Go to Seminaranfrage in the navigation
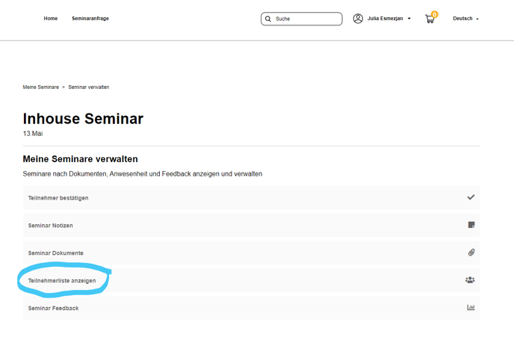This screenshot has height=346, width=514. (x=90, y=19)
